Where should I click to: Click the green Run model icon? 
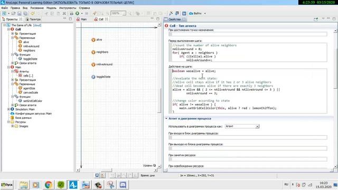(x=77, y=13)
